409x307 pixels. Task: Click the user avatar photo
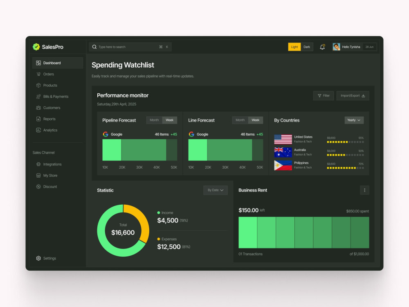point(336,47)
